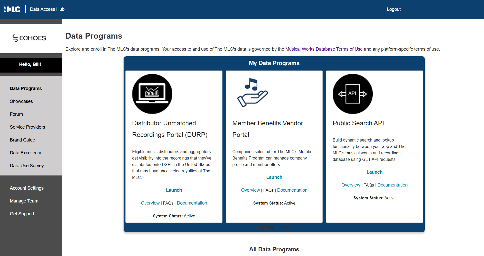The width and height of the screenshot is (484, 256).
Task: Open Overview for Public Search API
Action: (351, 185)
